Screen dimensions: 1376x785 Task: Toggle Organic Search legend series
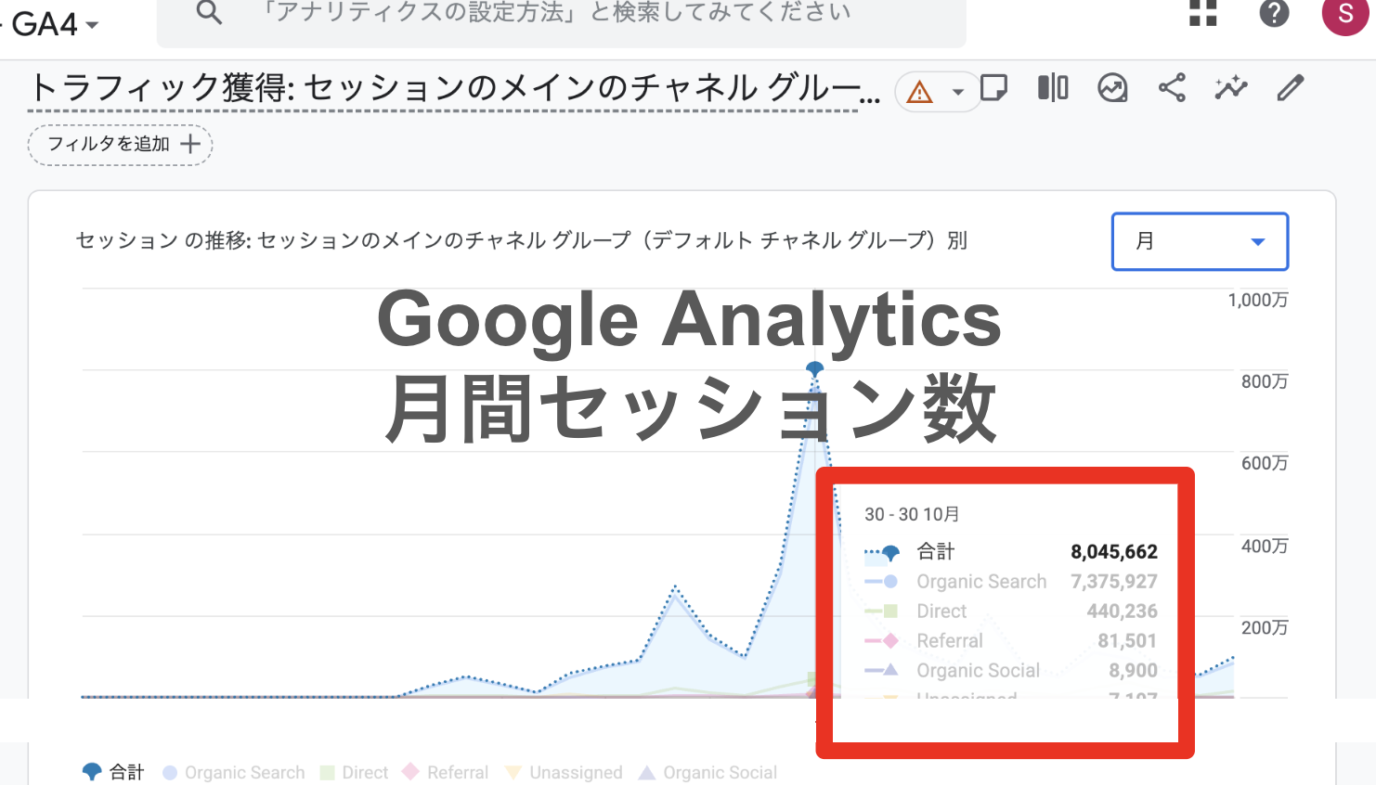click(234, 772)
